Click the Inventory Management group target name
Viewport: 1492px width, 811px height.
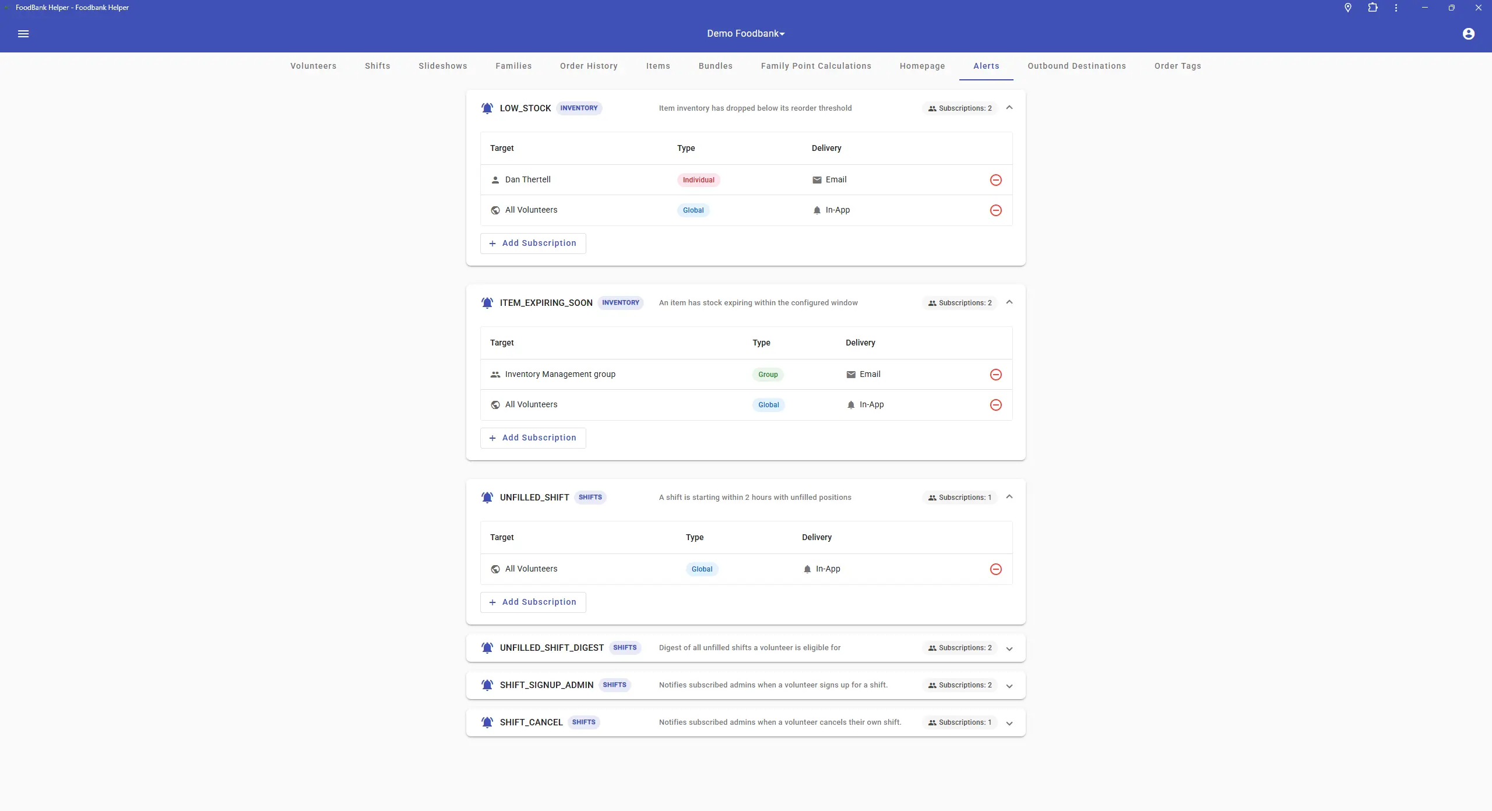point(559,374)
